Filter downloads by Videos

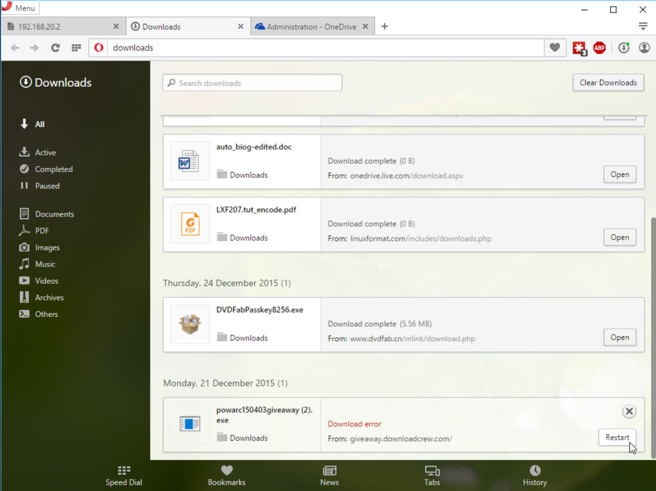click(39, 281)
